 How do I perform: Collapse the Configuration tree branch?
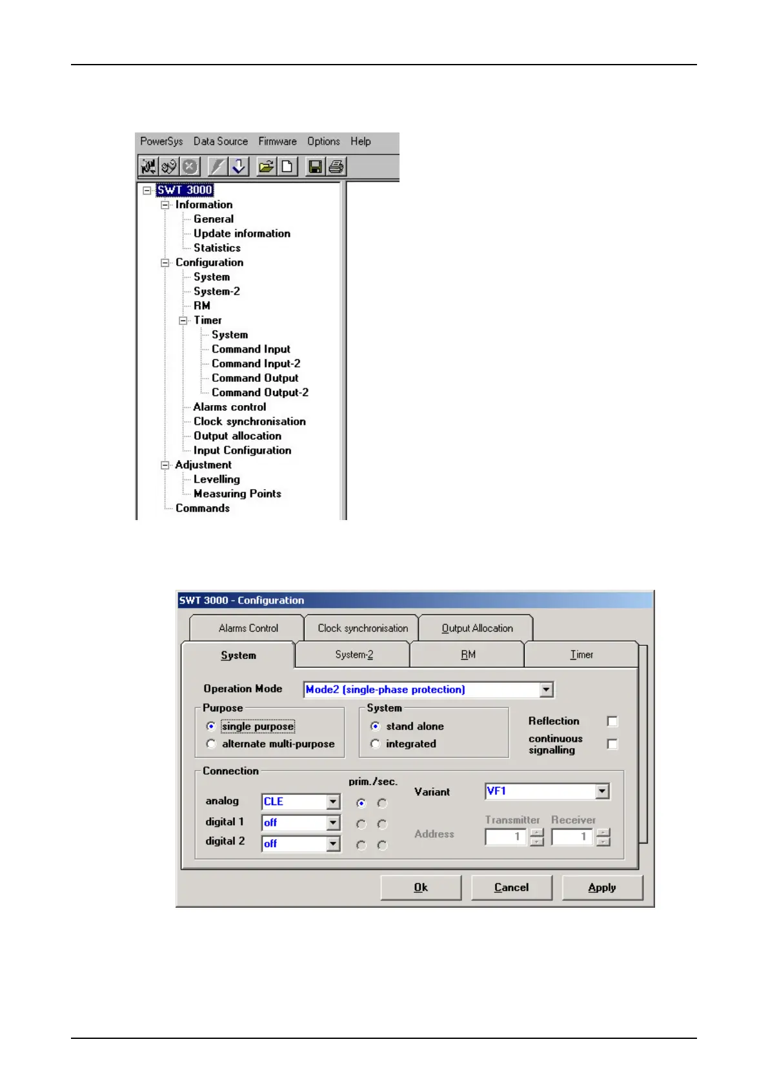(x=165, y=263)
